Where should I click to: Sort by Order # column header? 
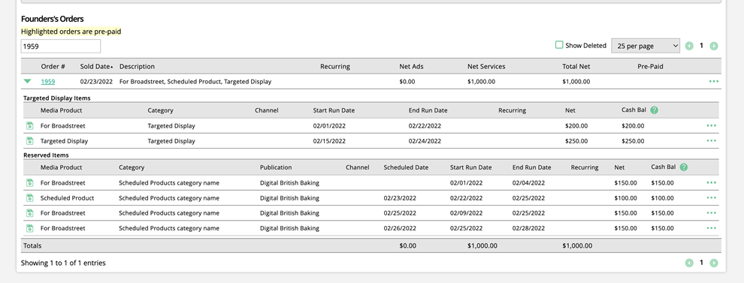coord(53,66)
